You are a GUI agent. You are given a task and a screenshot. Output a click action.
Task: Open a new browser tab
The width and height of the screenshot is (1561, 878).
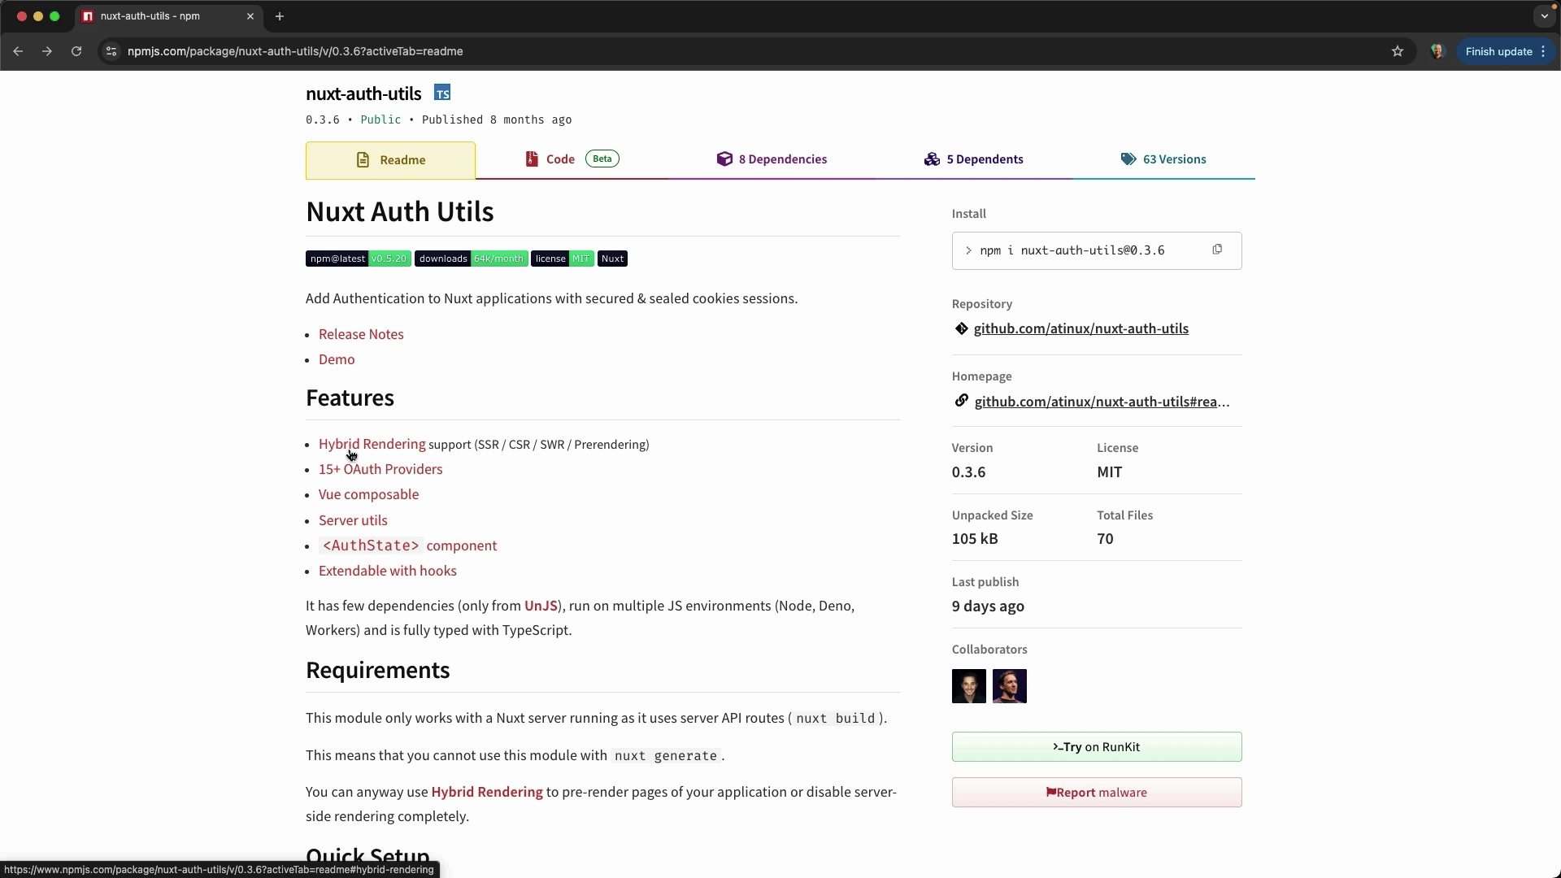[x=280, y=16]
